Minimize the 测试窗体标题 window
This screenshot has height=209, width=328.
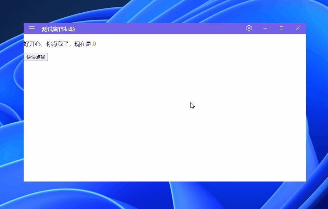click(265, 28)
